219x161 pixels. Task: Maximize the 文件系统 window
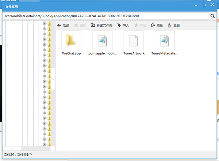pyautogui.click(x=204, y=5)
